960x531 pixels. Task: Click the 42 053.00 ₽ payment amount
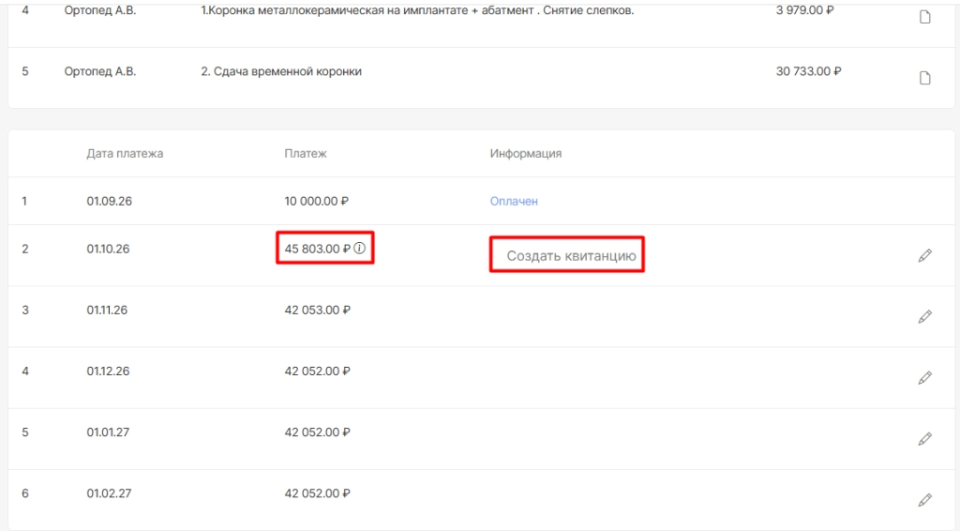coord(317,310)
